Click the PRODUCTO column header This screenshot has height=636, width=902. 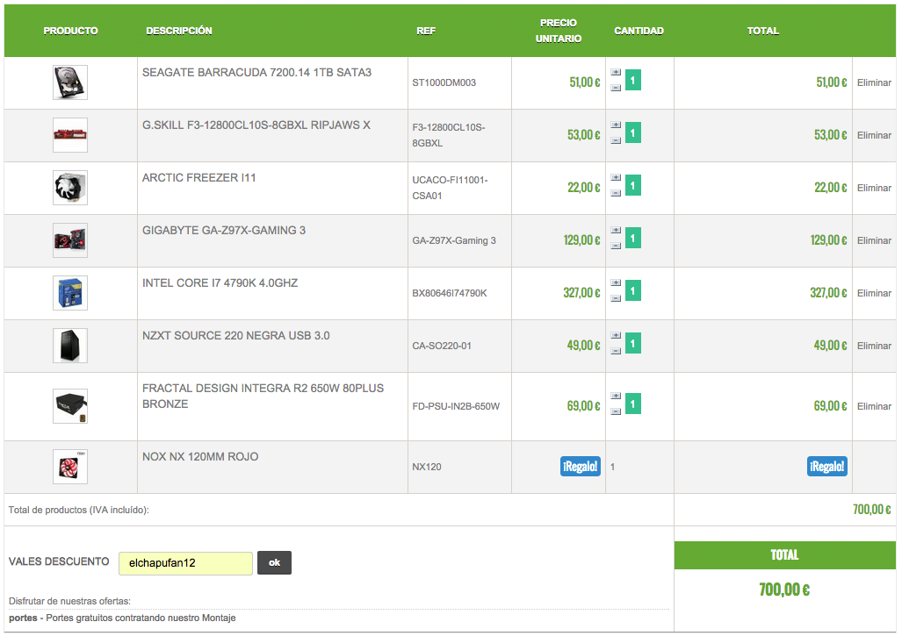coord(70,31)
